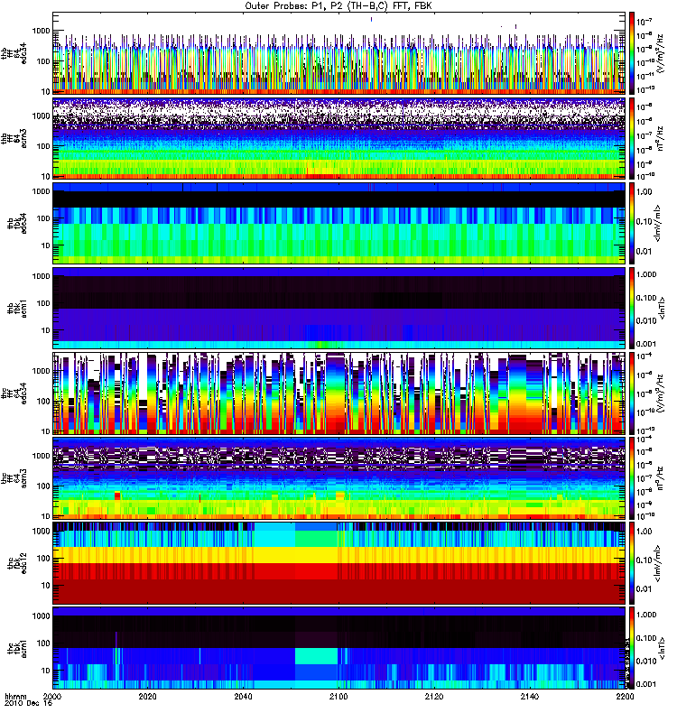
Task: Click the 'hhmm' axis unit label
Action: pyautogui.click(x=15, y=696)
